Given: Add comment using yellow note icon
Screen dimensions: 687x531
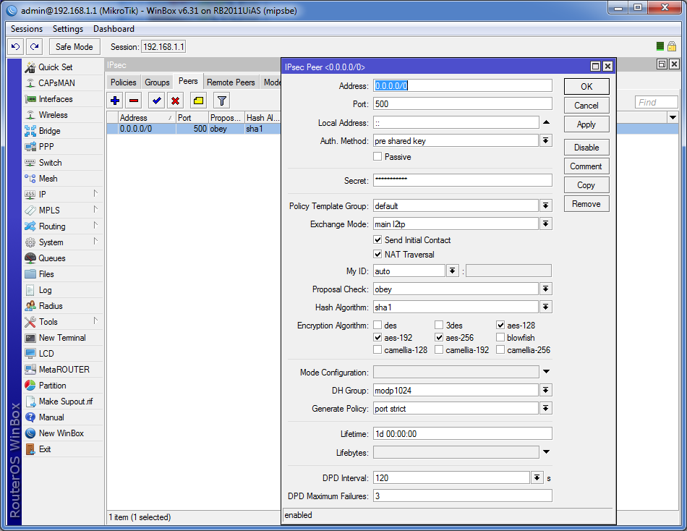Looking at the screenshot, I should pyautogui.click(x=198, y=101).
